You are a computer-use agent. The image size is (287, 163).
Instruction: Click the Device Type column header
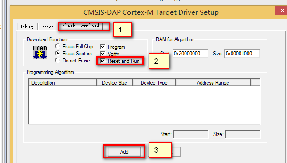coord(154,82)
